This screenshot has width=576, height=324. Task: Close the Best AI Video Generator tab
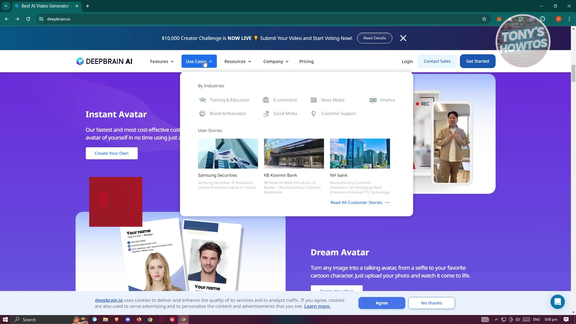[x=77, y=6]
